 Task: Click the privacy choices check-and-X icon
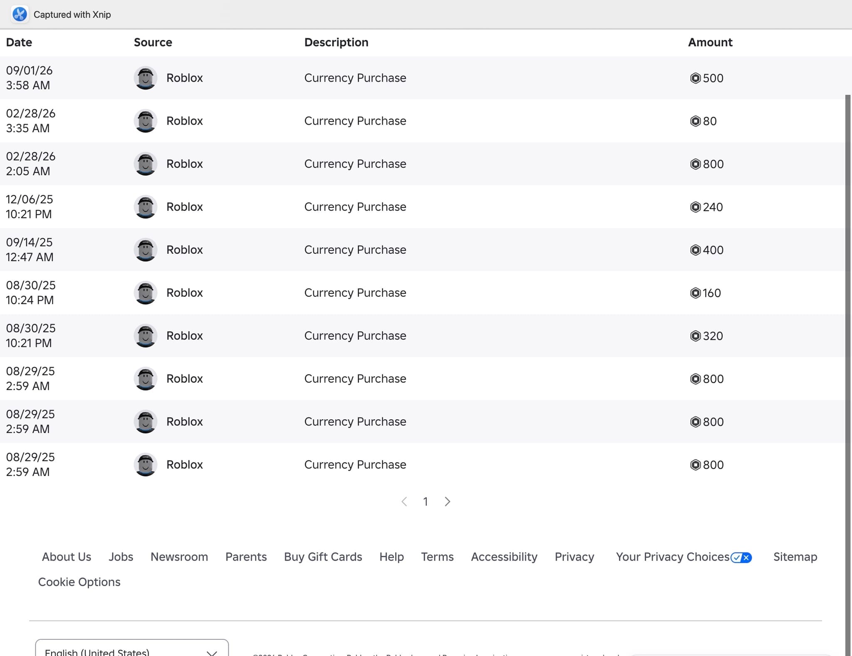(x=741, y=557)
